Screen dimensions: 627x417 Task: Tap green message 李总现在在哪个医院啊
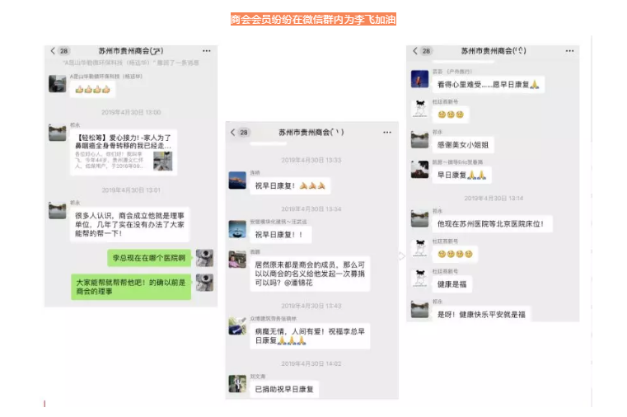point(149,258)
